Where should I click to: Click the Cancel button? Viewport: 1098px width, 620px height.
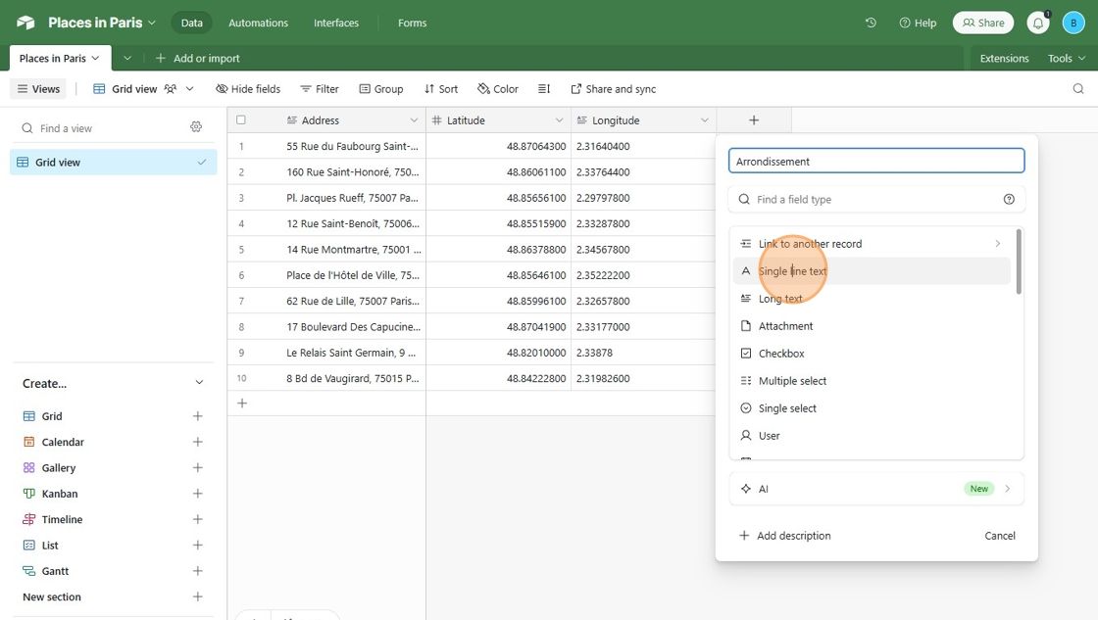999,536
